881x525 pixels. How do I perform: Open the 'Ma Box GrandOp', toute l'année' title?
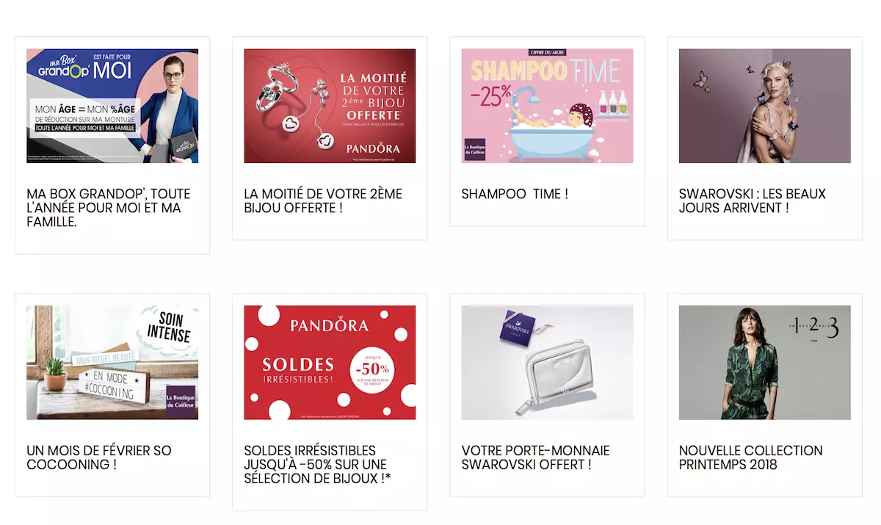[109, 208]
